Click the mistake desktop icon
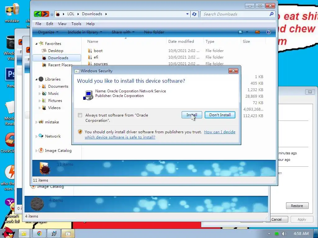This screenshot has width=318, height=238. click(12, 13)
